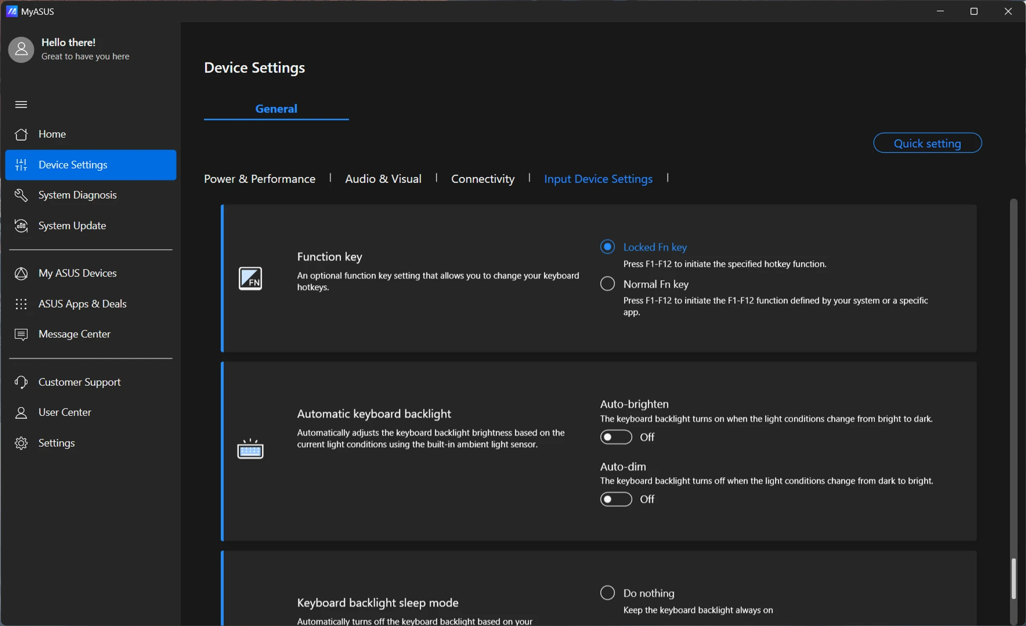Open the Audio & Visual section
This screenshot has width=1026, height=626.
[383, 179]
